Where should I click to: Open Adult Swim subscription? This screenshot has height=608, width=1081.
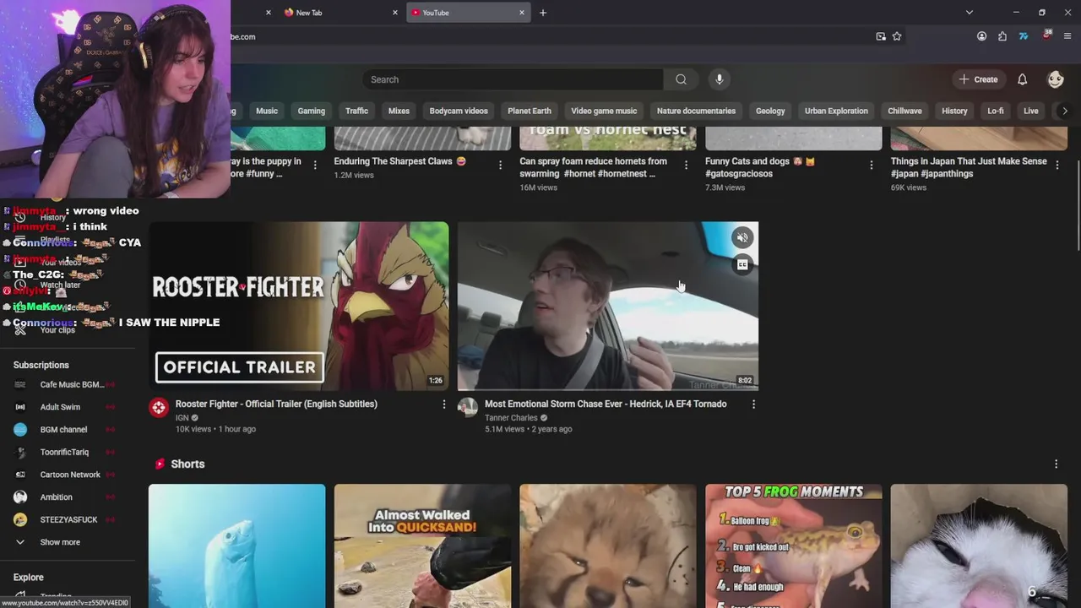pos(68,407)
